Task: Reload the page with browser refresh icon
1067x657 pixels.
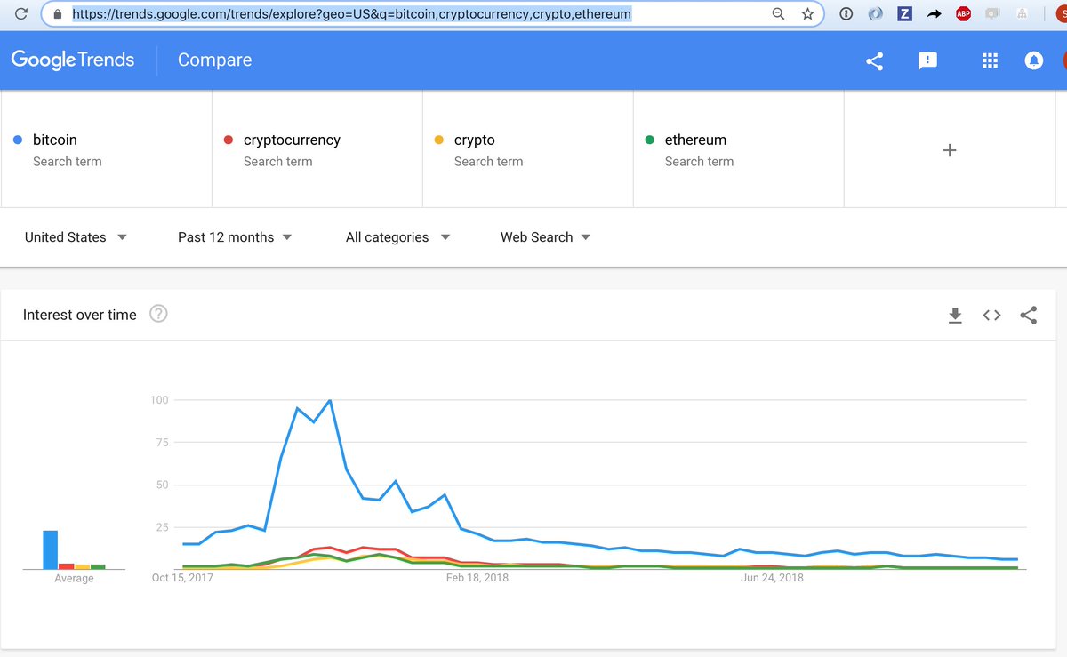Action: pos(20,13)
